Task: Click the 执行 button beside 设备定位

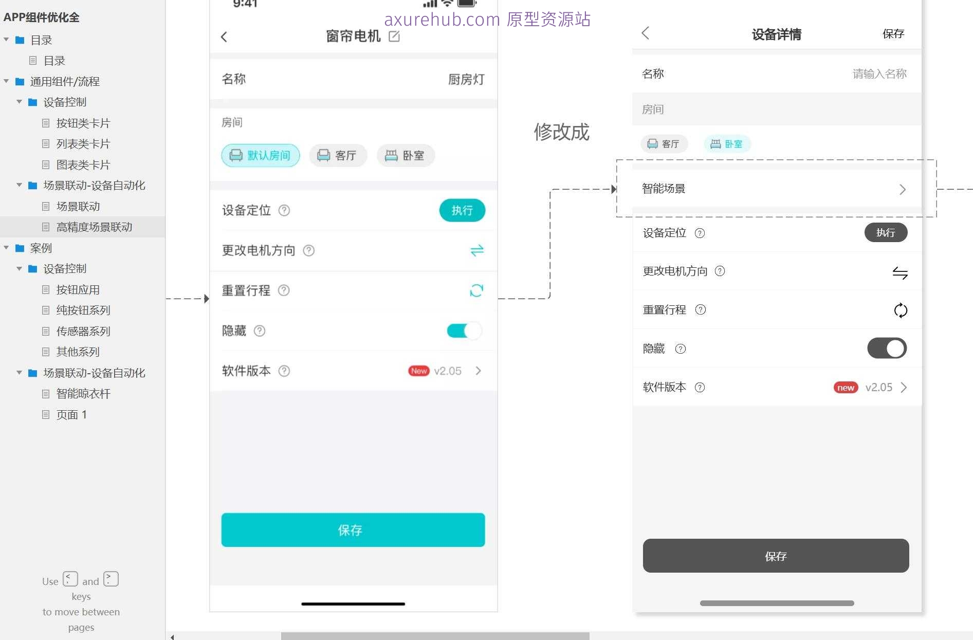Action: (x=462, y=210)
